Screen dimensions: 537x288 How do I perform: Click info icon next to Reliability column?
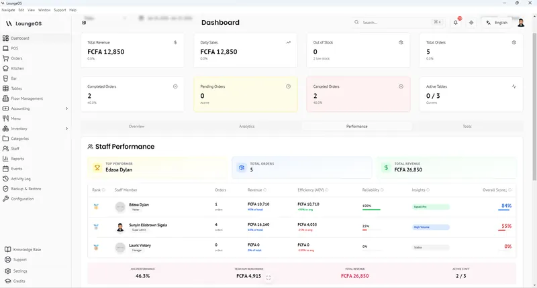[382, 190]
